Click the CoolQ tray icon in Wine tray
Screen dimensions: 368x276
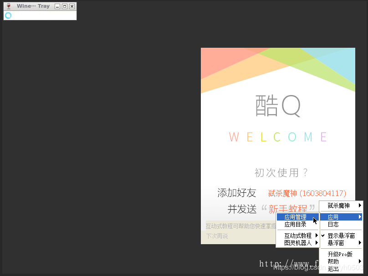tap(8, 15)
